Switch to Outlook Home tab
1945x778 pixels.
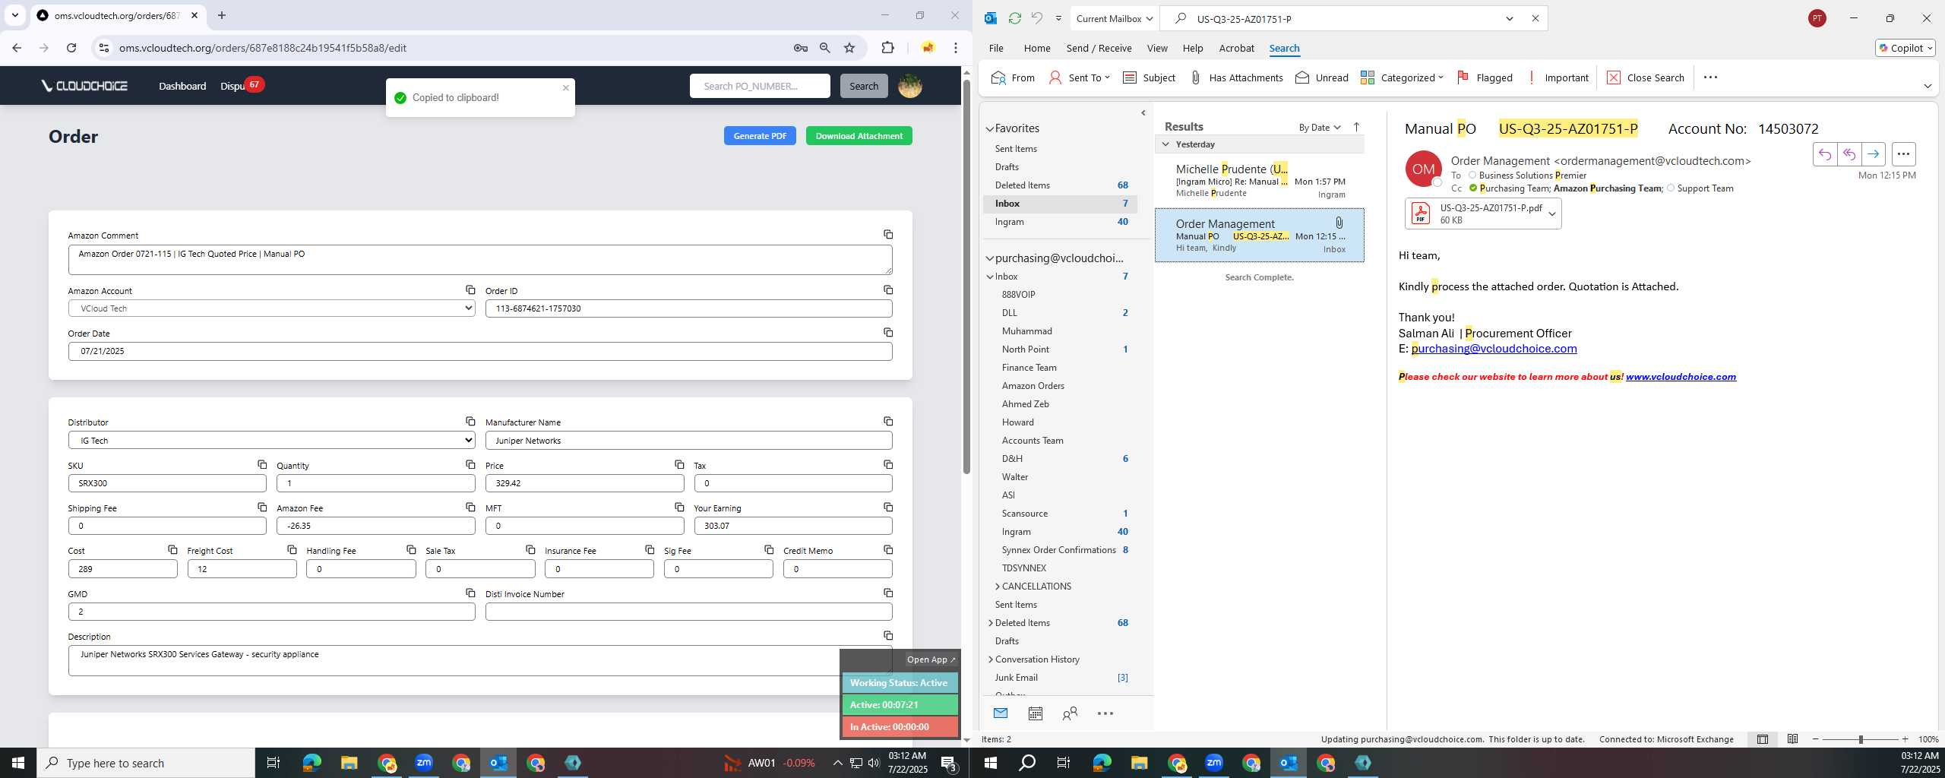1036,48
